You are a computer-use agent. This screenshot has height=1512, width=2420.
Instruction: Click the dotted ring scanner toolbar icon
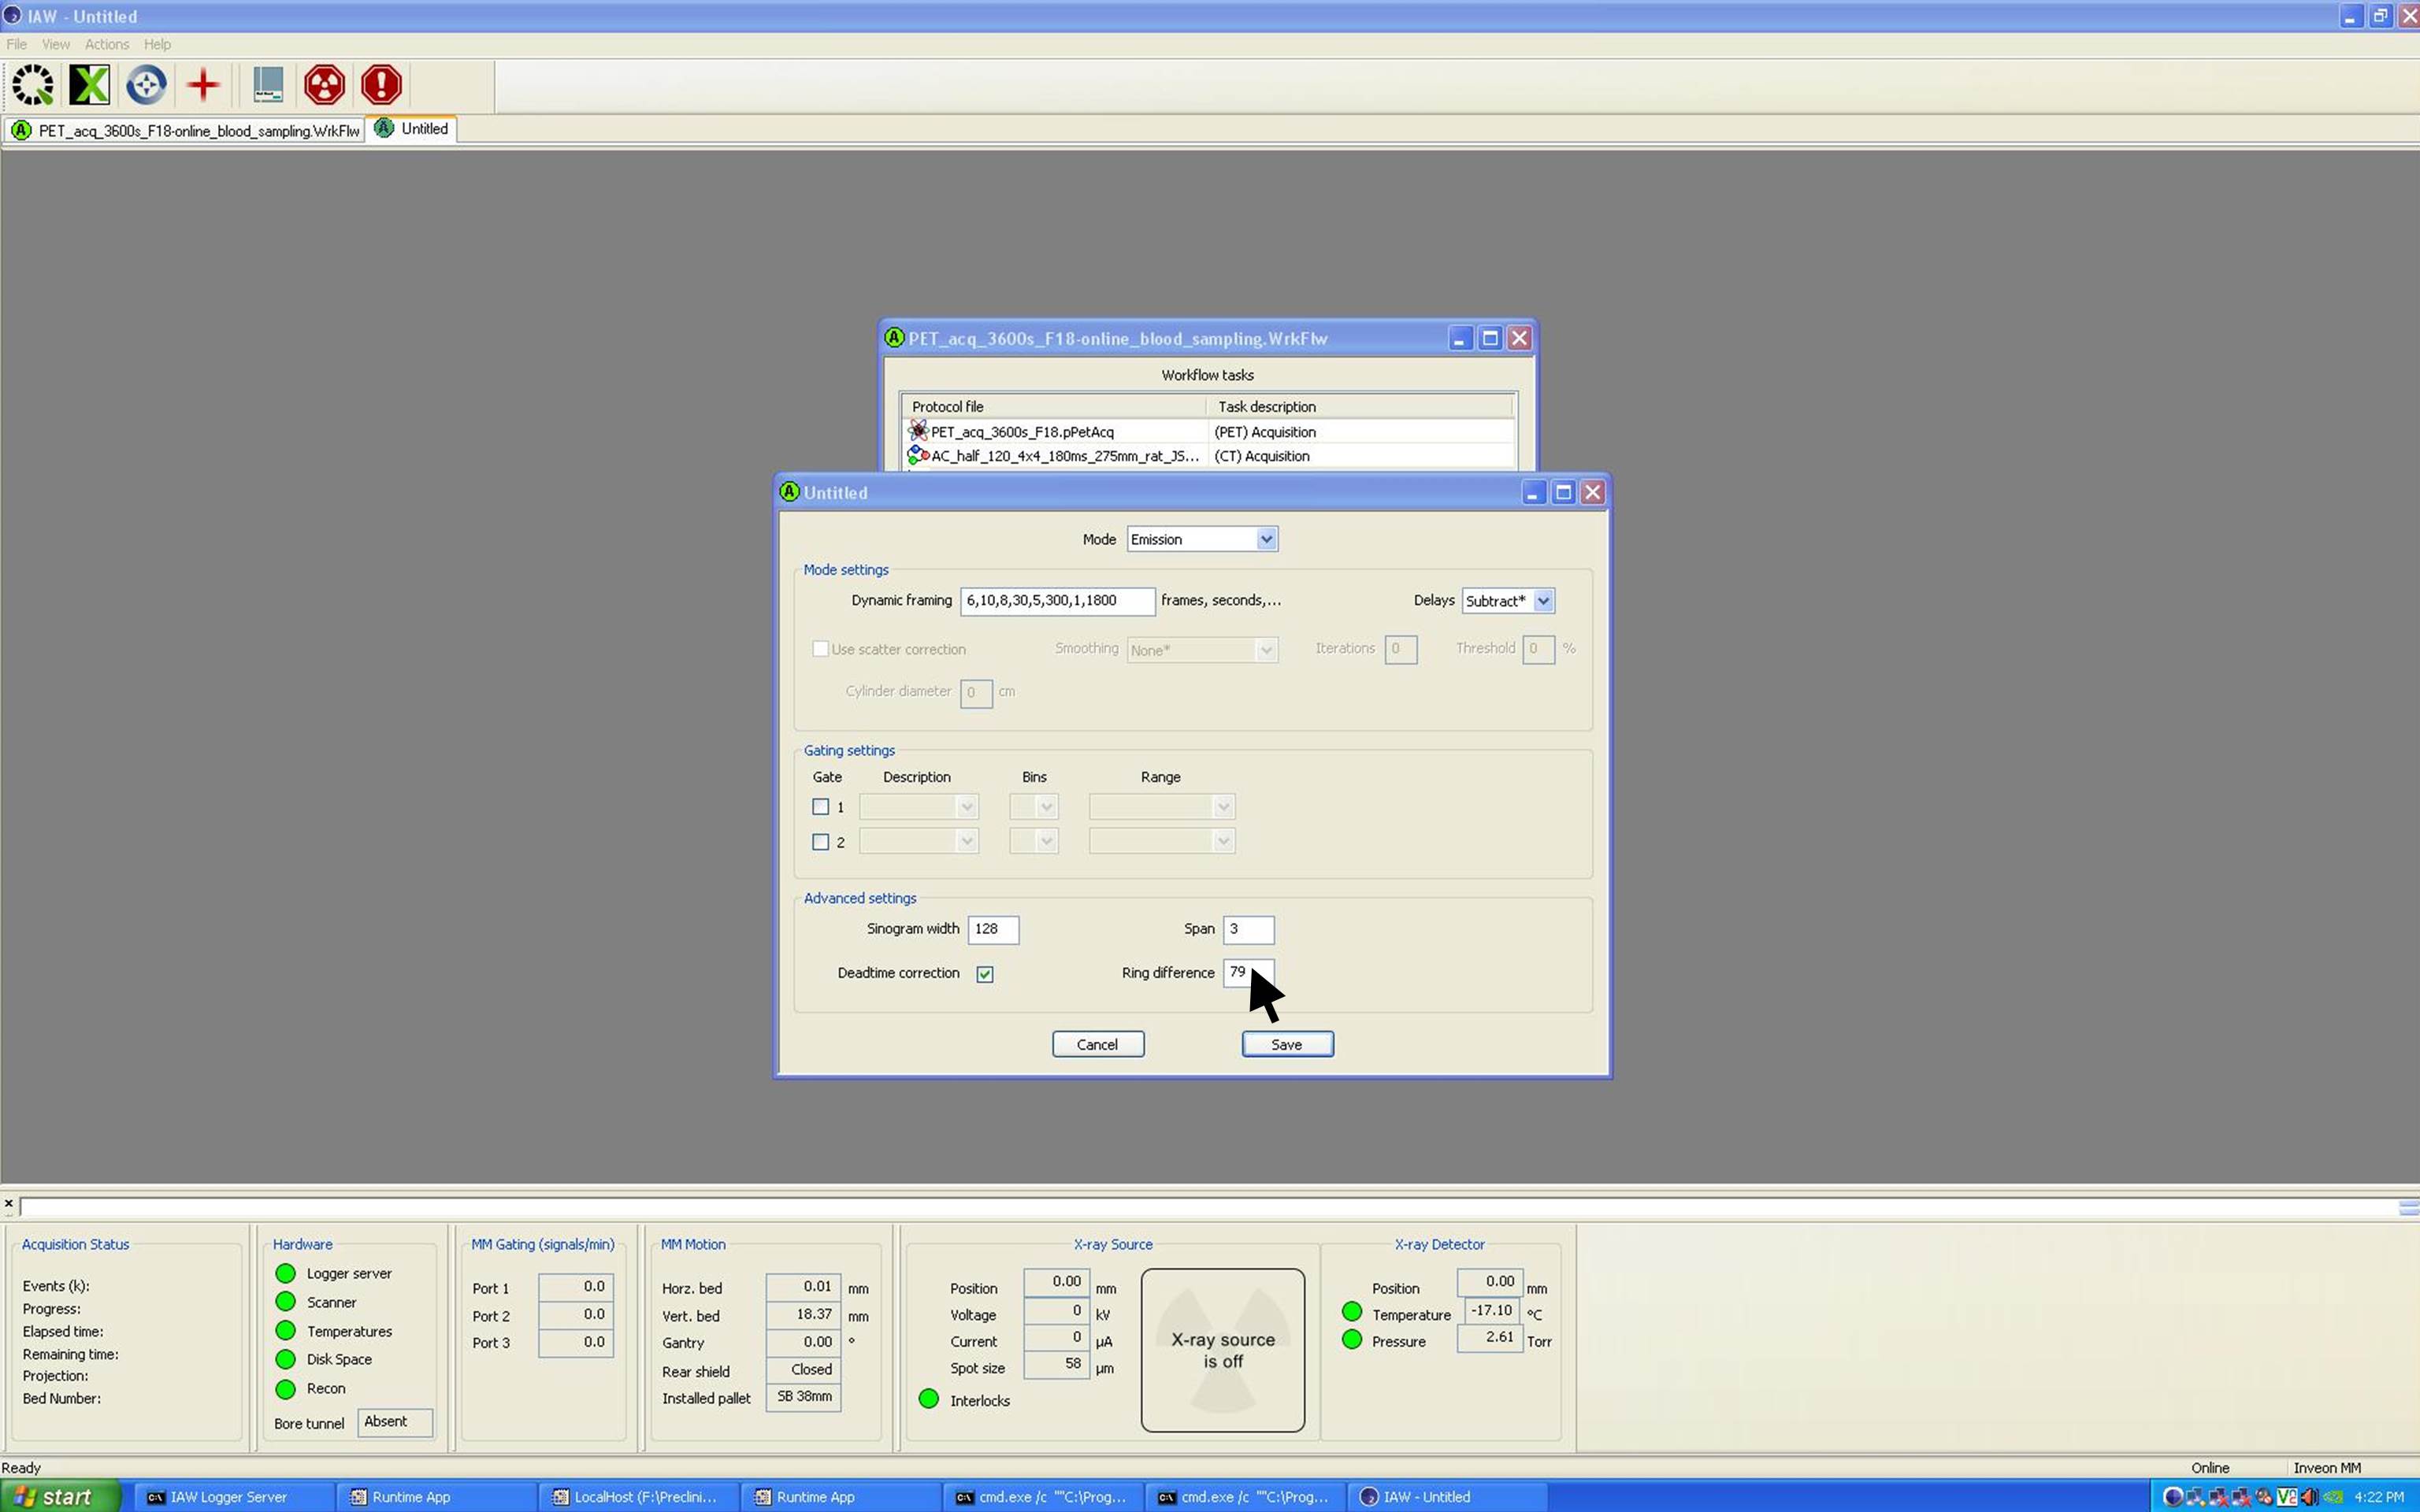click(x=33, y=85)
